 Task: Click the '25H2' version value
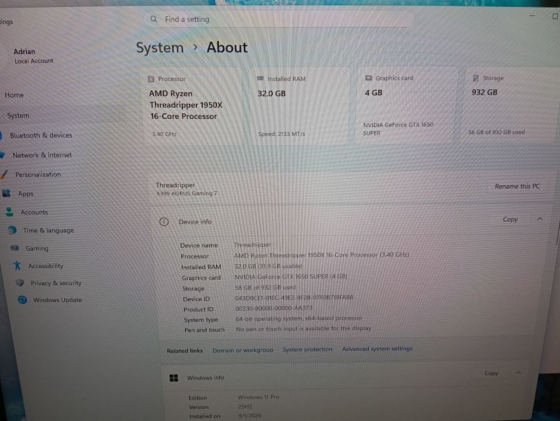pos(245,407)
